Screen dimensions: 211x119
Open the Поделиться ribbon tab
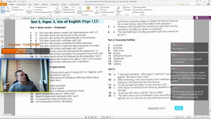tap(54, 4)
